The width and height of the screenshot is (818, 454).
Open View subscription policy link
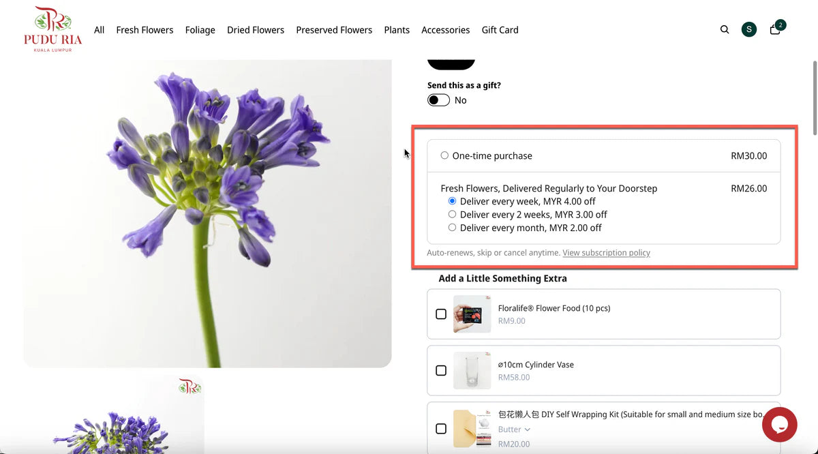pos(606,253)
